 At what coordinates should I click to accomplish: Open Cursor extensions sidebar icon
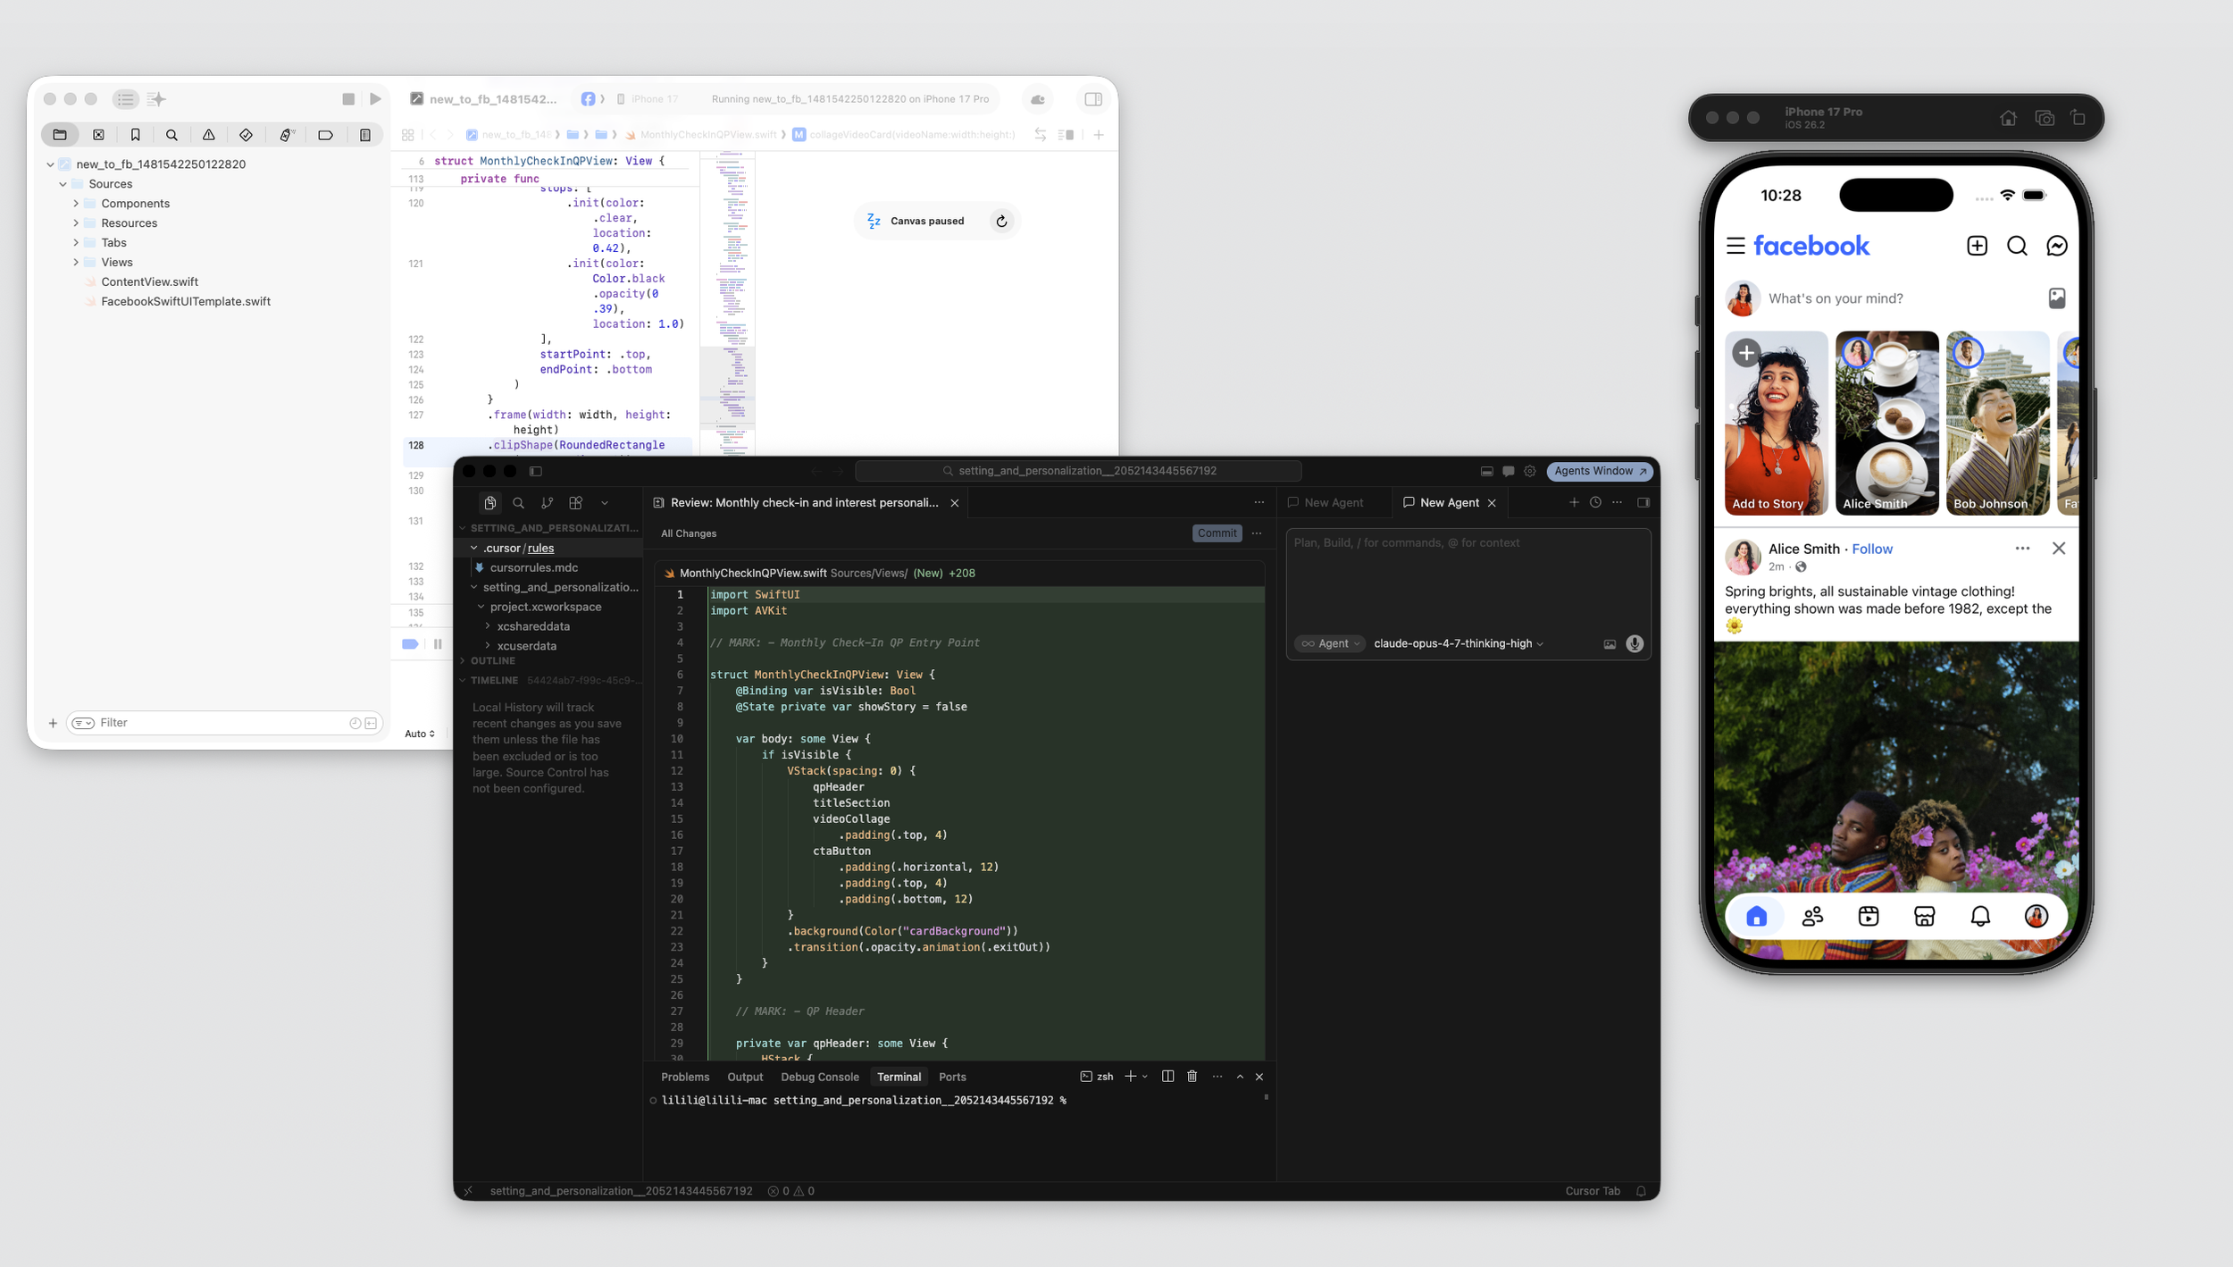pos(576,503)
